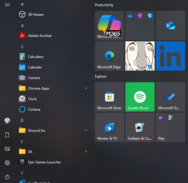Click the user account avatar

click(7, 121)
